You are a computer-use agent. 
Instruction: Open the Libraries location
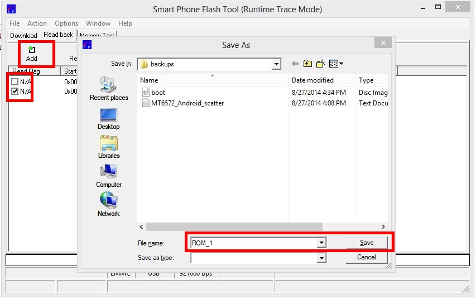tap(109, 147)
